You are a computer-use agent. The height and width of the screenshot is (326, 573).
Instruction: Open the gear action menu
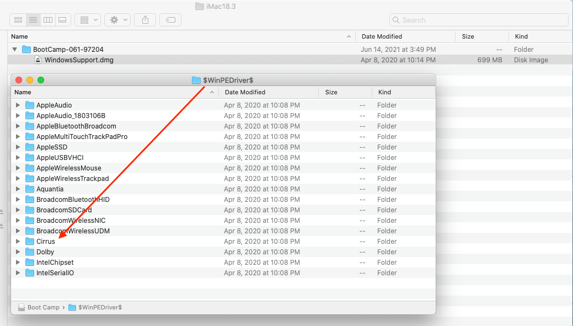[x=117, y=20]
